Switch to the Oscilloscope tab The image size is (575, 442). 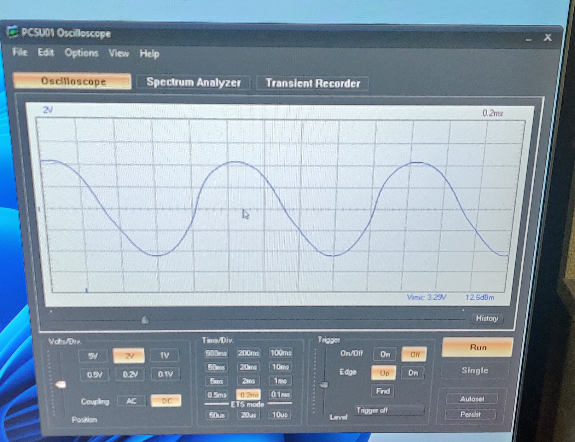click(x=72, y=81)
